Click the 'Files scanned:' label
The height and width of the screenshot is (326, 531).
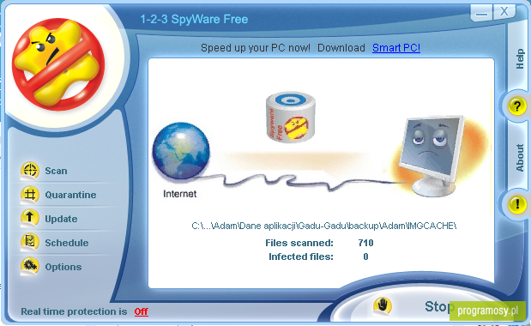[x=299, y=243]
